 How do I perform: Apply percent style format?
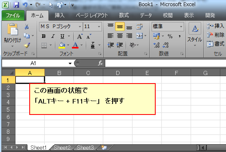(x=170, y=36)
